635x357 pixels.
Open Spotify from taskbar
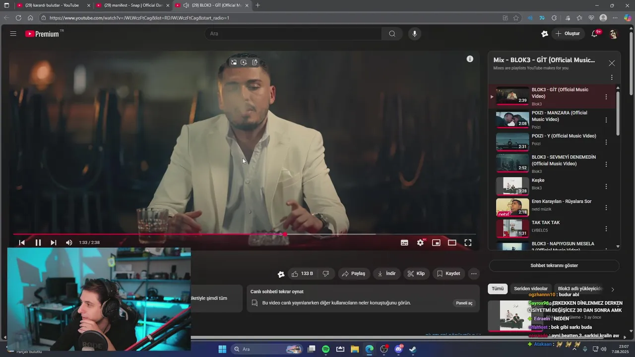click(x=326, y=349)
